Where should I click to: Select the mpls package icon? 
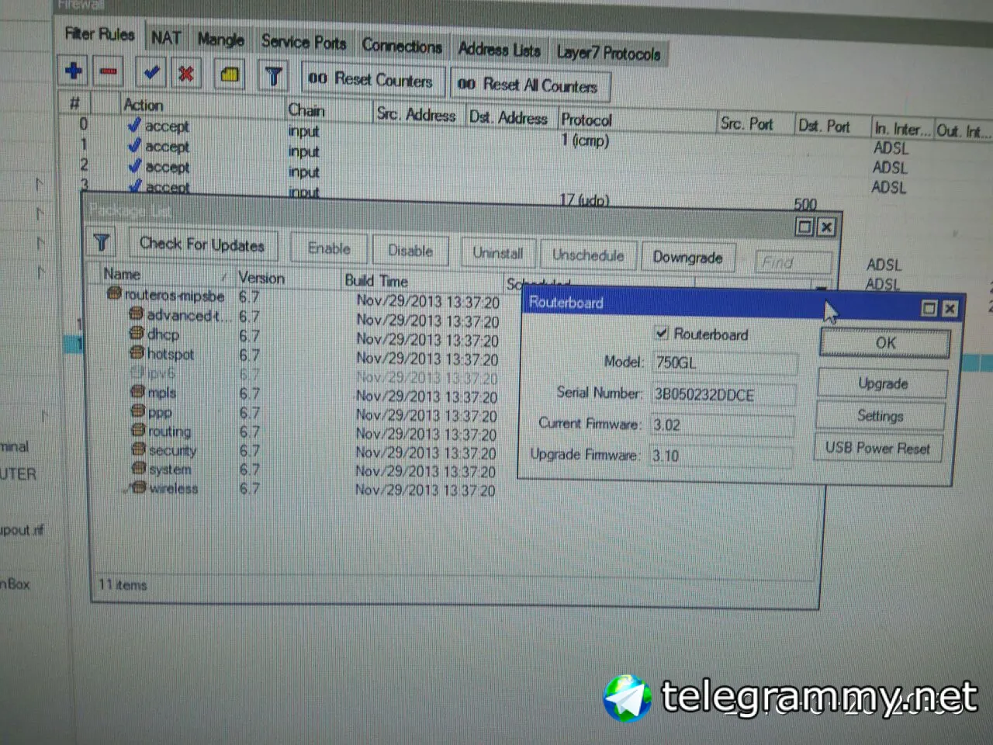coord(138,391)
